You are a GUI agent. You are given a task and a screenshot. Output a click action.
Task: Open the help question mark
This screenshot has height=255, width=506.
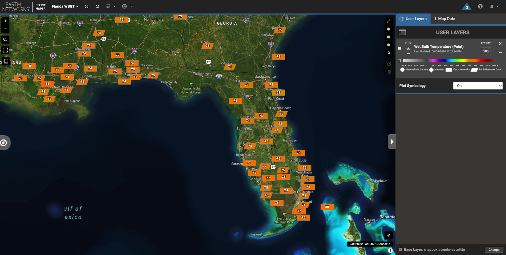tap(480, 6)
